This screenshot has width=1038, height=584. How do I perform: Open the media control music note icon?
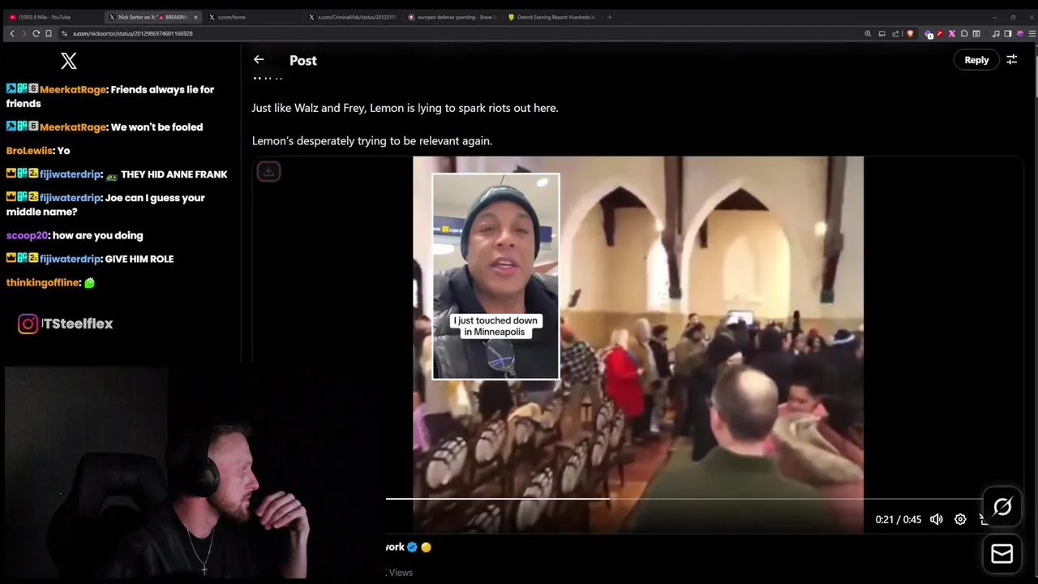(995, 33)
